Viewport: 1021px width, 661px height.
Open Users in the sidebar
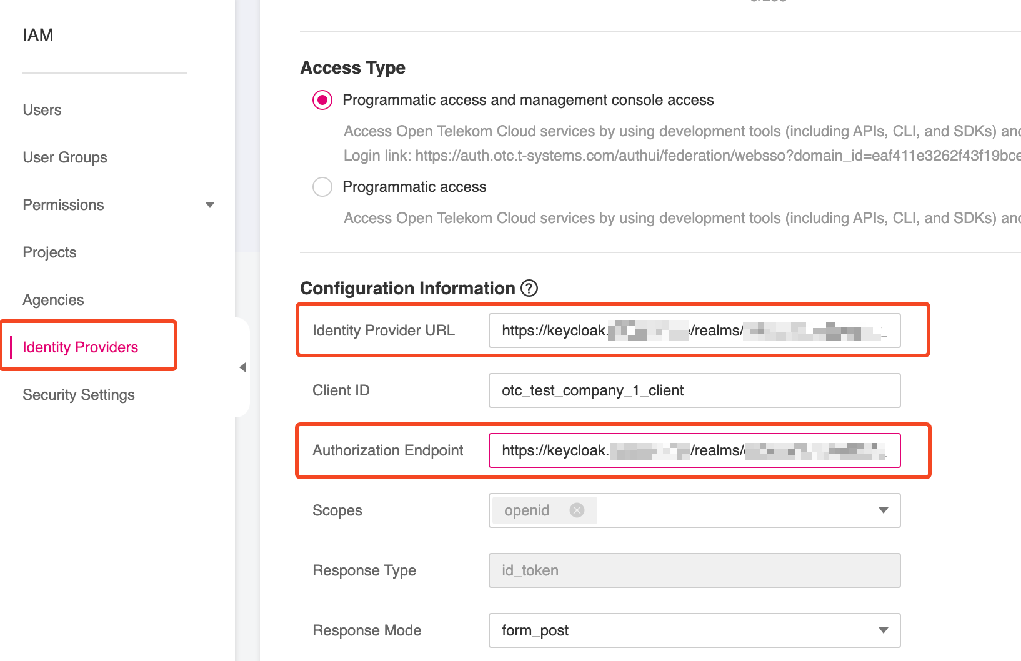coord(42,110)
